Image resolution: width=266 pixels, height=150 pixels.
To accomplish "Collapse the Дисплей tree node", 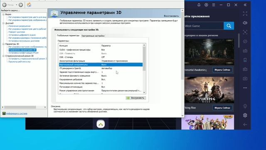I will point(3,23).
